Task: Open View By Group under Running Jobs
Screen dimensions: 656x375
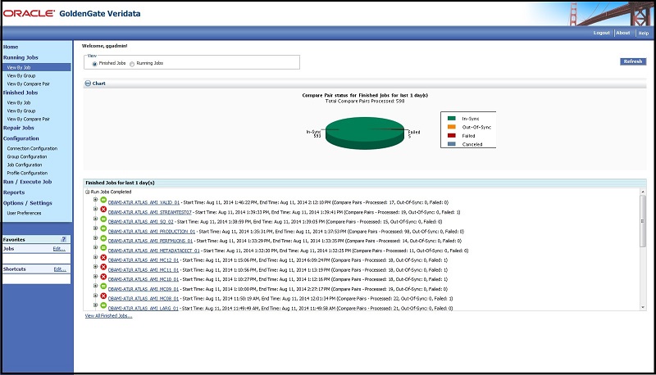Action: click(x=21, y=75)
